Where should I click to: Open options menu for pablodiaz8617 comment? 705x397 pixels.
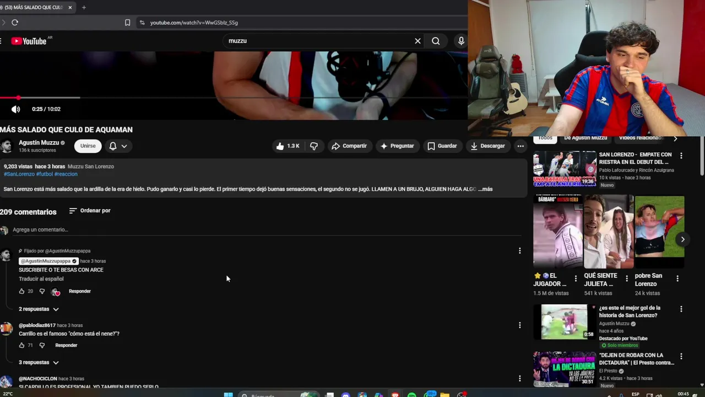tap(519, 325)
